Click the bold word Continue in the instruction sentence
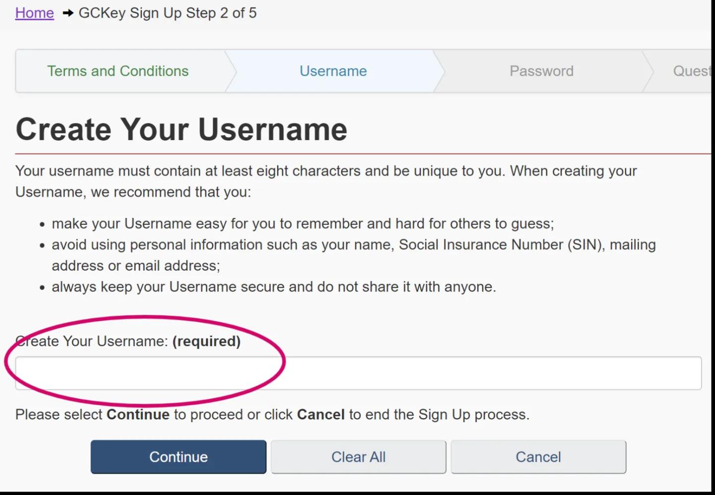Image resolution: width=715 pixels, height=495 pixels. [138, 415]
